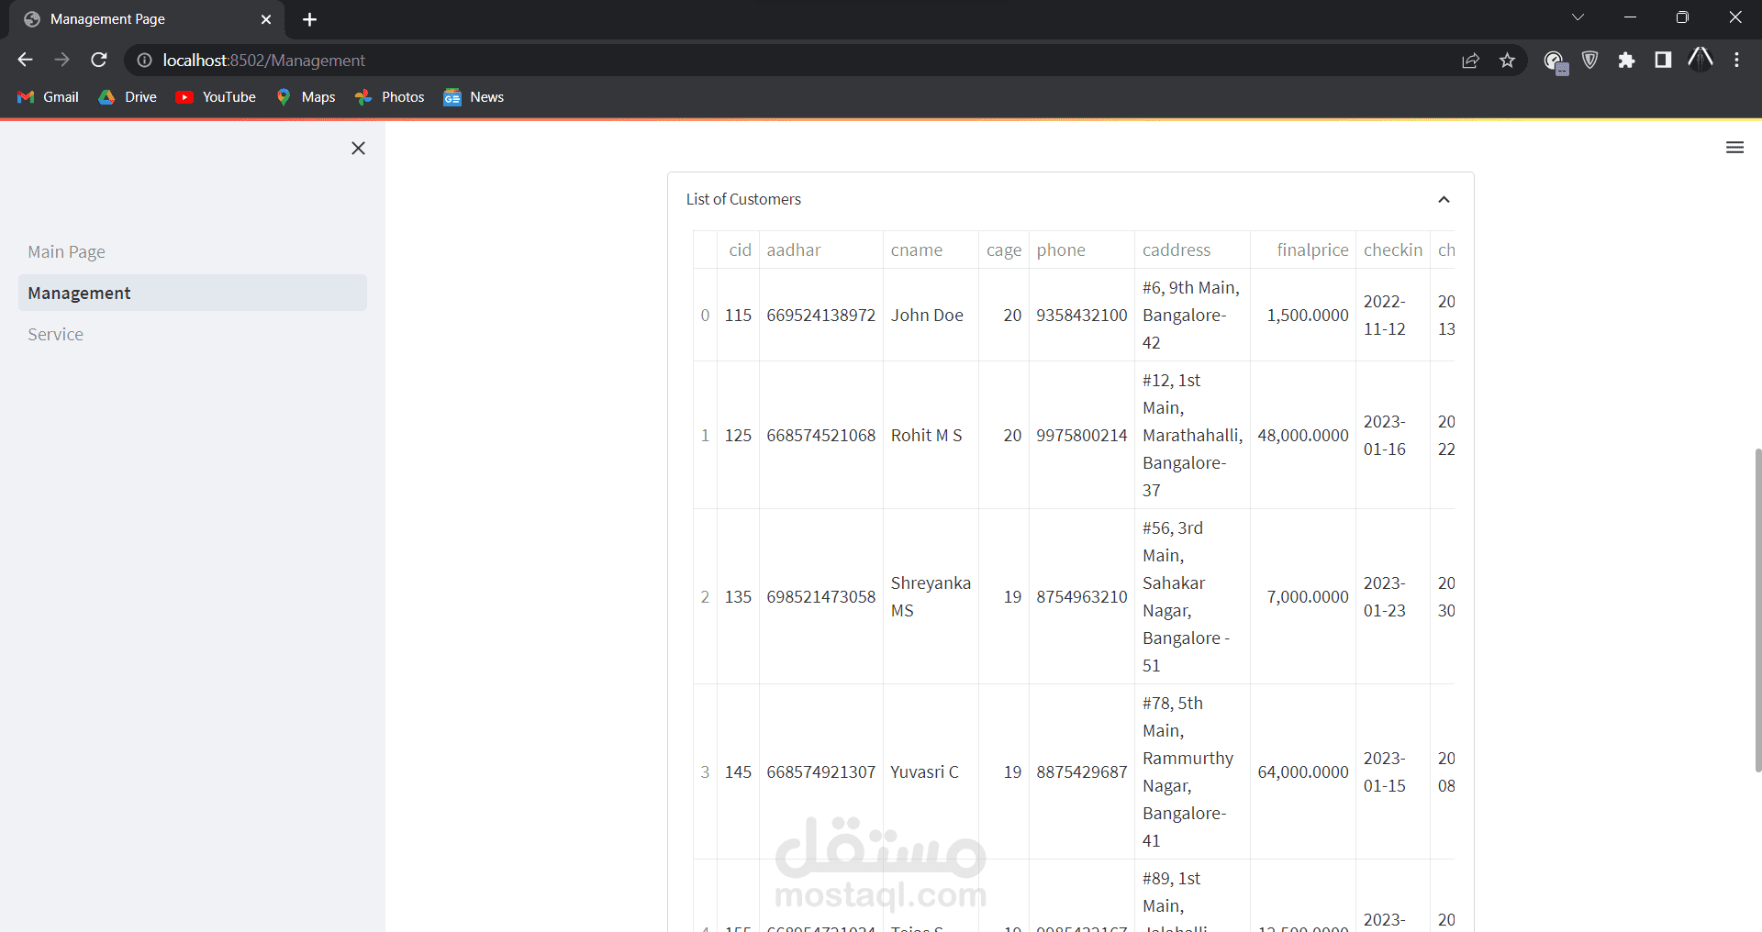Toggle the browser side panel icon
Image resolution: width=1762 pixels, height=932 pixels.
click(1662, 60)
